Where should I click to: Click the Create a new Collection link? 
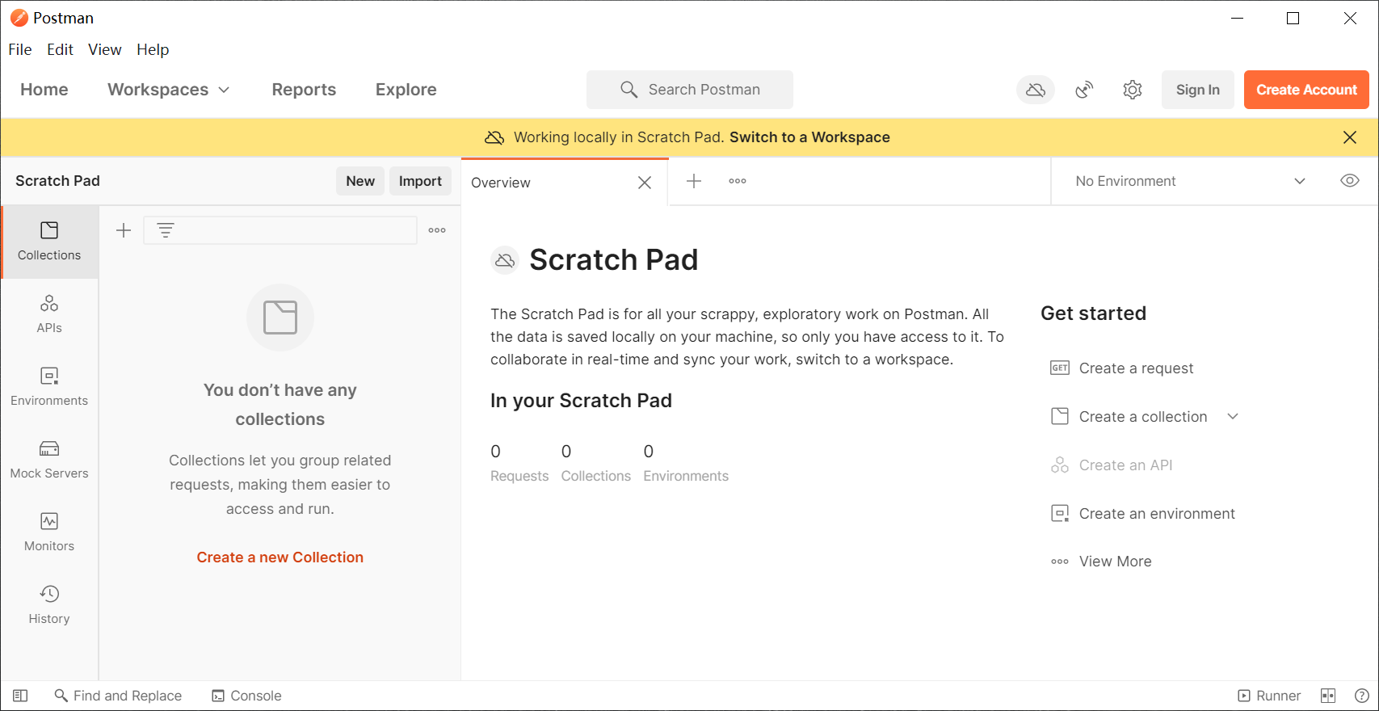point(280,557)
